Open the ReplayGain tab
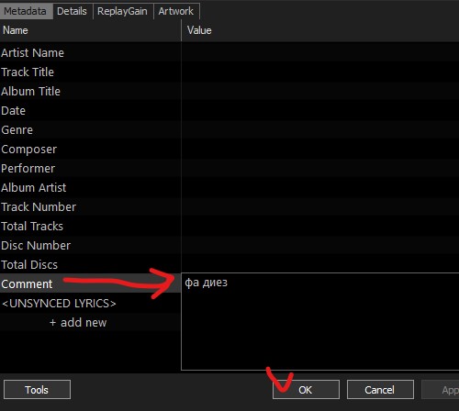 pyautogui.click(x=122, y=11)
